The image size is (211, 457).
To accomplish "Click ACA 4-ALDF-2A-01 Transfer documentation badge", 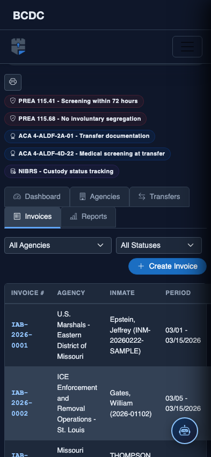I will (x=79, y=136).
